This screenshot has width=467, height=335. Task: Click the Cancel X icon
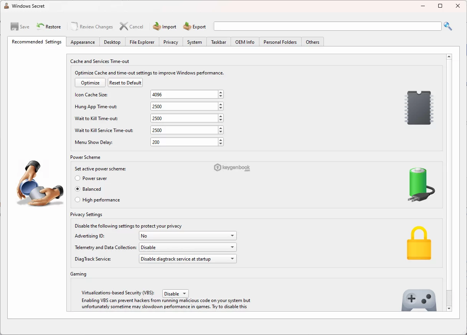pyautogui.click(x=124, y=26)
